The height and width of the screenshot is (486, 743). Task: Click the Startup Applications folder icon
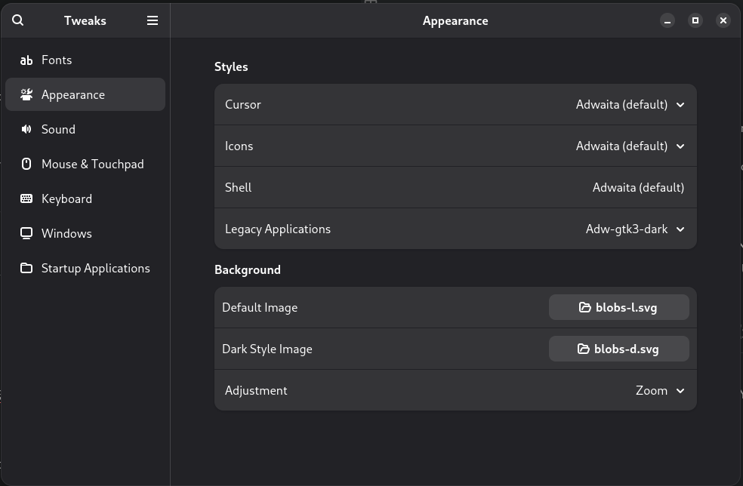pos(26,268)
